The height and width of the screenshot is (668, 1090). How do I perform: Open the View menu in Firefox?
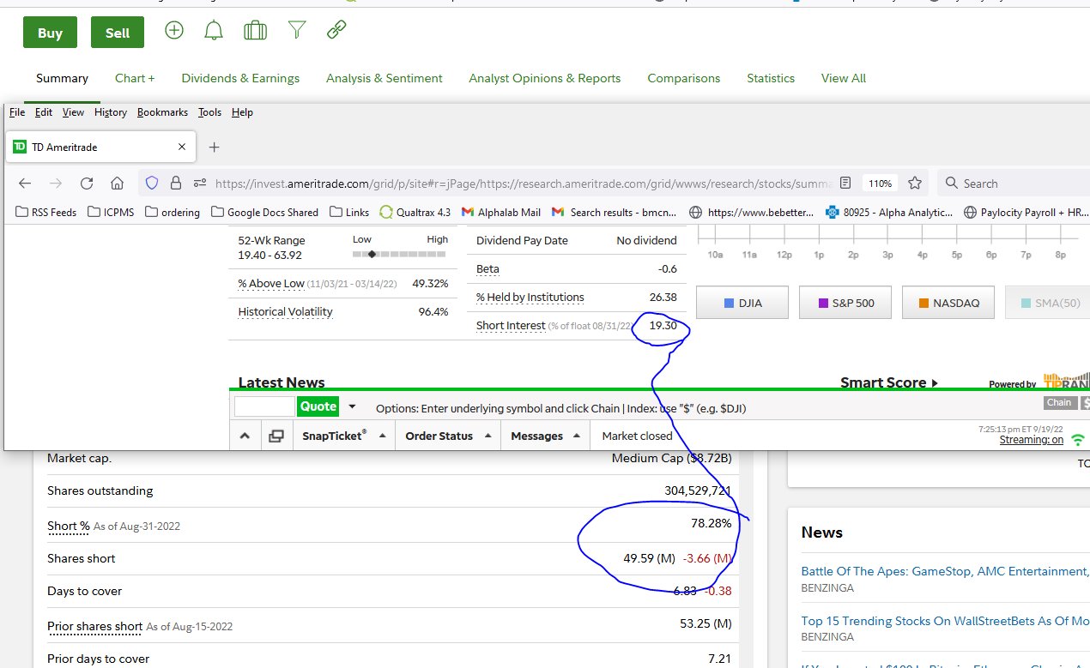tap(73, 112)
